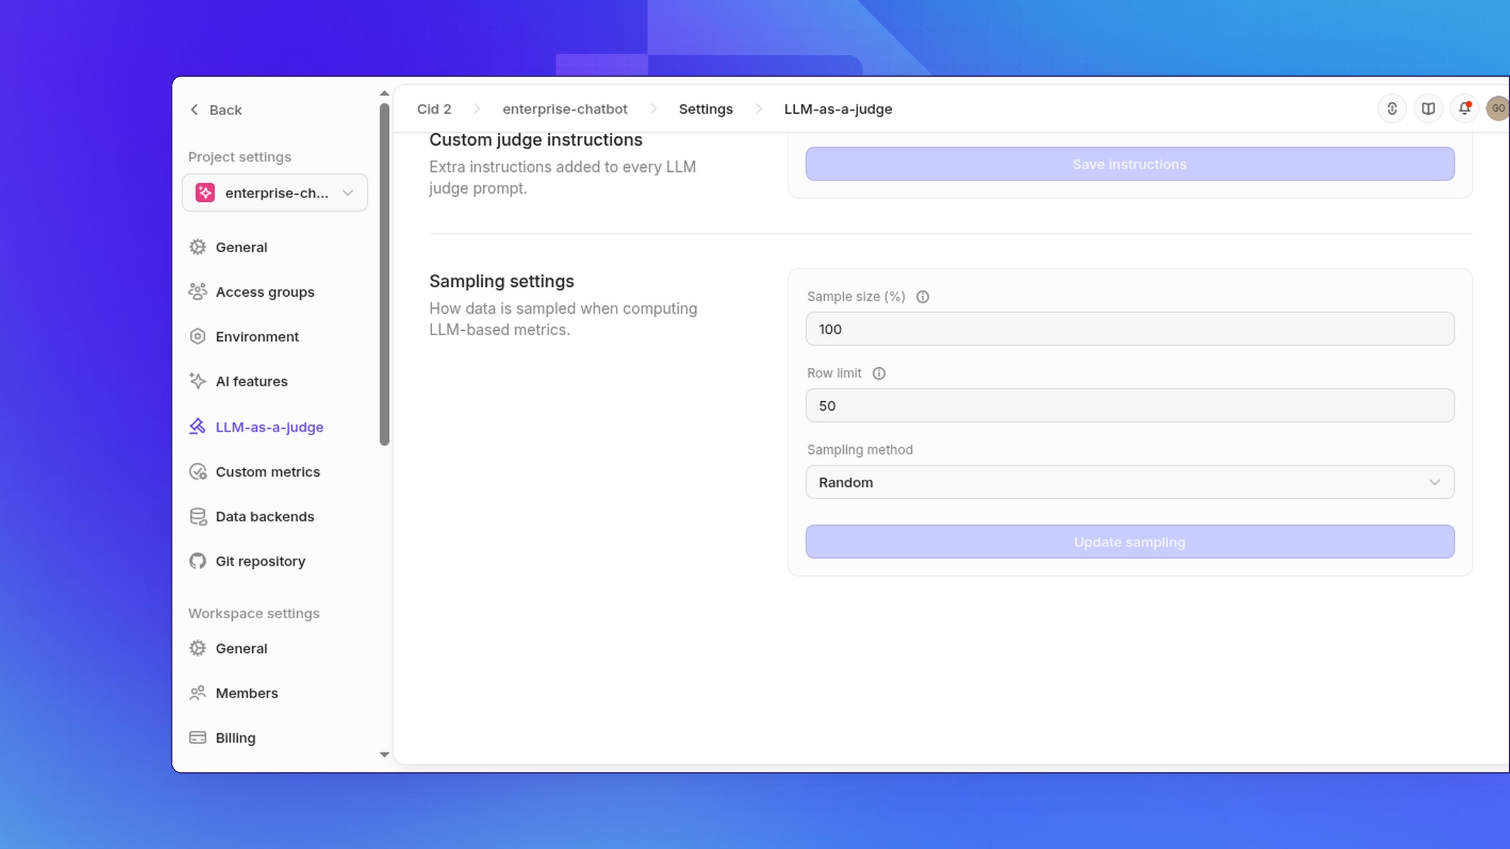Open workspace Billing page
This screenshot has width=1510, height=849.
point(235,738)
